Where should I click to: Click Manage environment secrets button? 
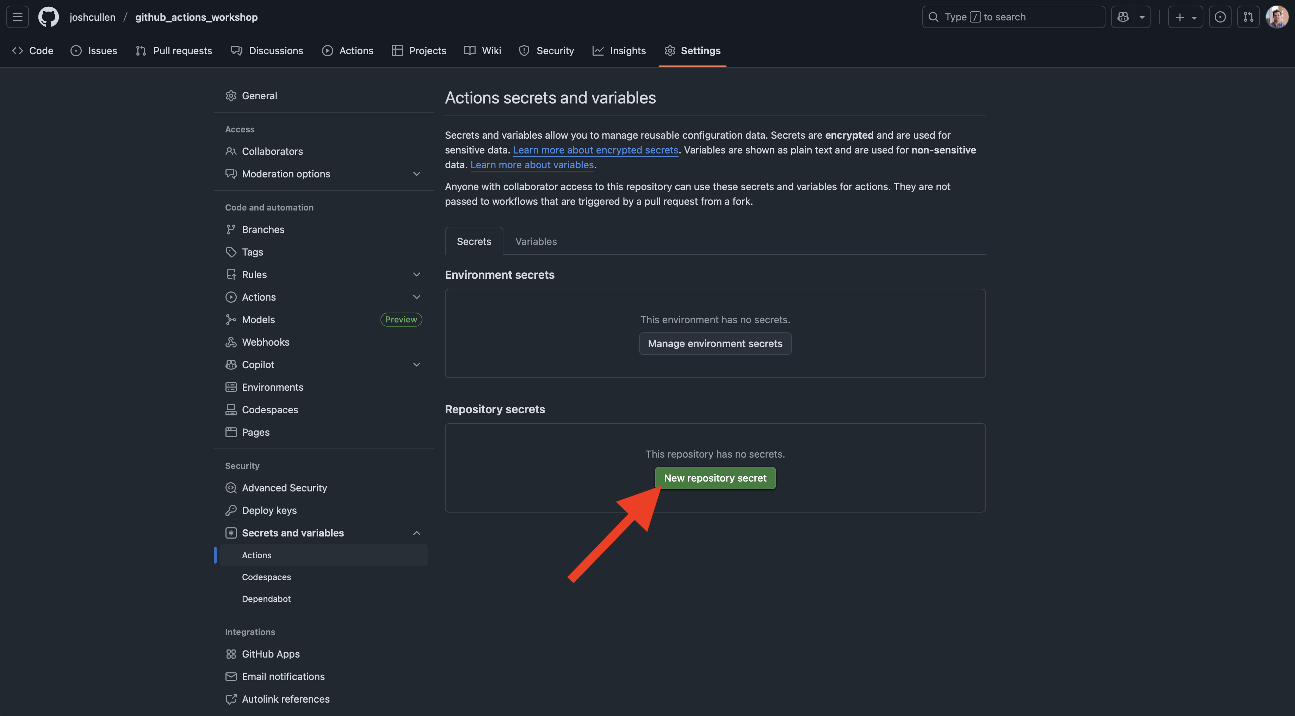715,344
